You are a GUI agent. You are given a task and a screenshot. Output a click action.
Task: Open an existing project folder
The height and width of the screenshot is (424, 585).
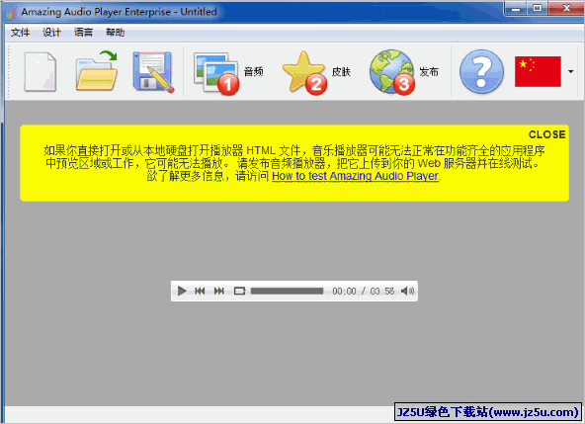[x=97, y=71]
